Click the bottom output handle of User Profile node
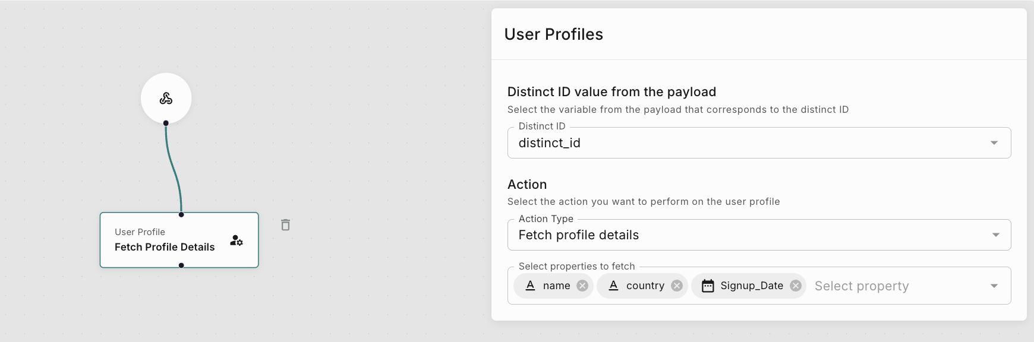 (181, 265)
